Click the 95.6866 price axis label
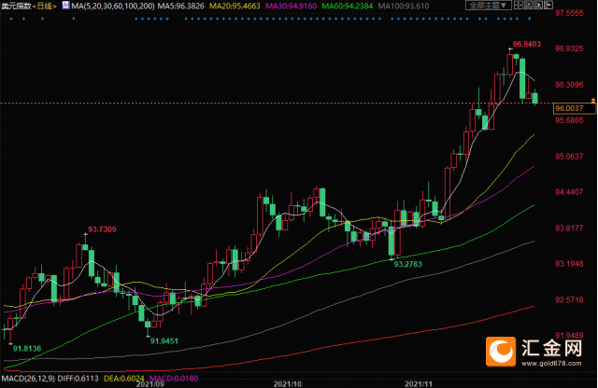598x388 pixels. pyautogui.click(x=569, y=120)
